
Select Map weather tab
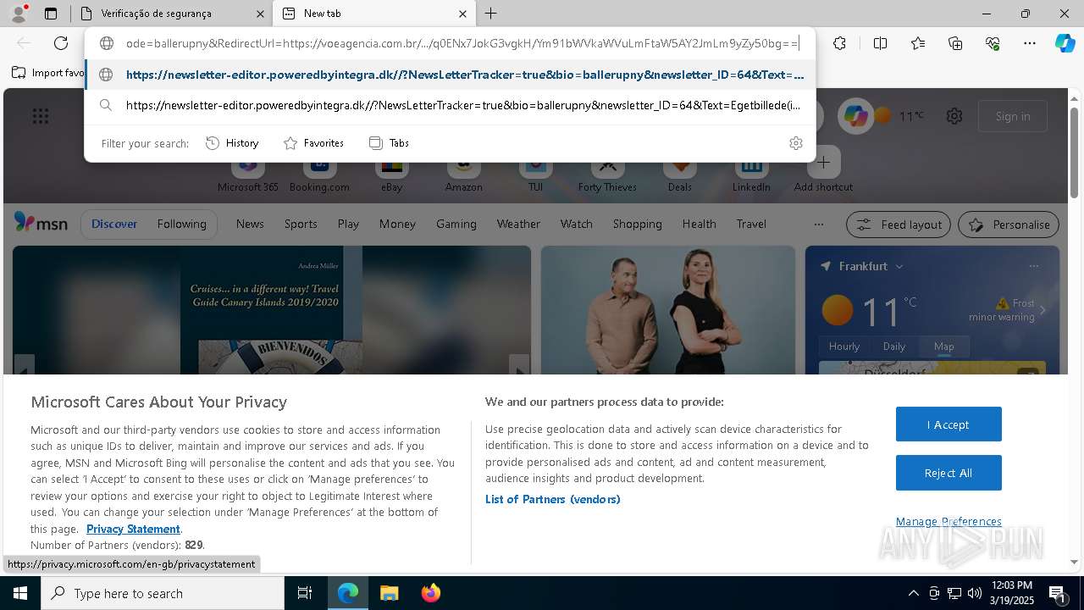(x=943, y=346)
